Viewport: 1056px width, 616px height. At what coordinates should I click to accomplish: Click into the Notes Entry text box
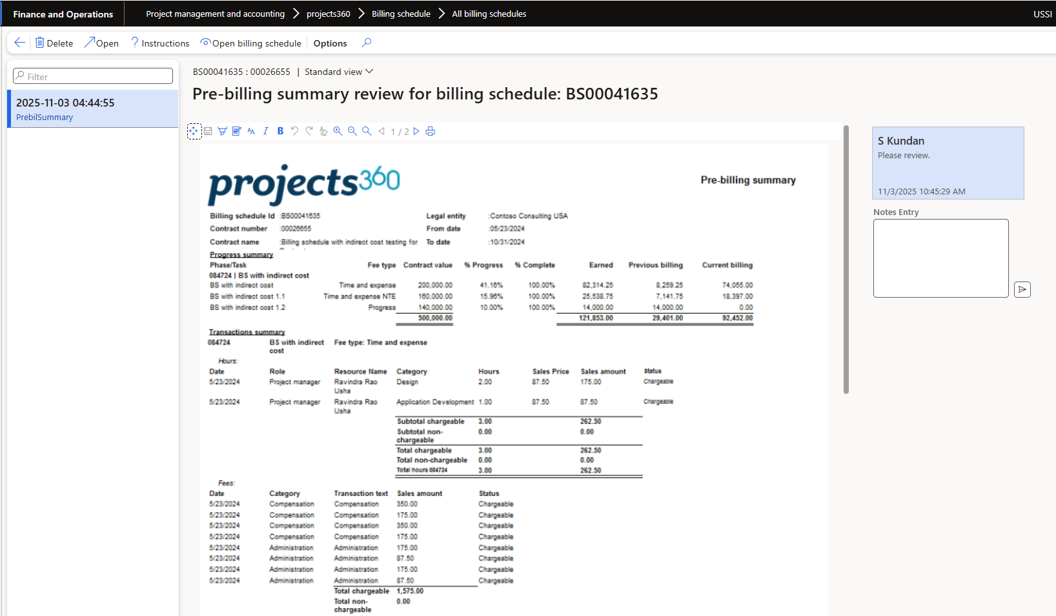click(940, 258)
